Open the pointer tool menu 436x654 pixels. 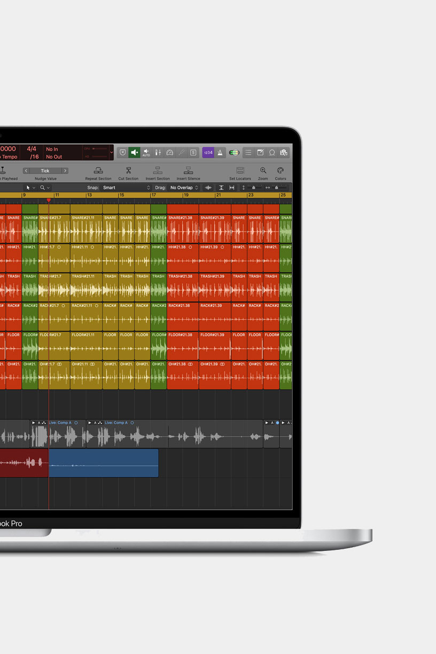pyautogui.click(x=30, y=188)
